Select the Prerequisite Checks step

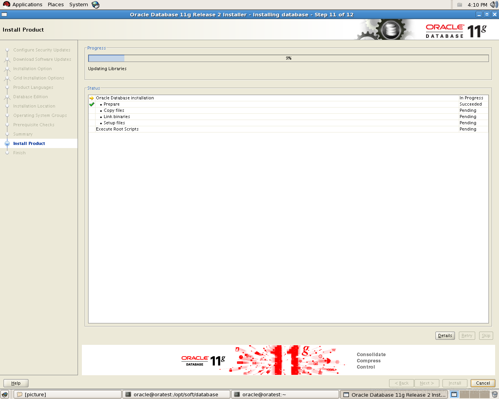pyautogui.click(x=34, y=125)
